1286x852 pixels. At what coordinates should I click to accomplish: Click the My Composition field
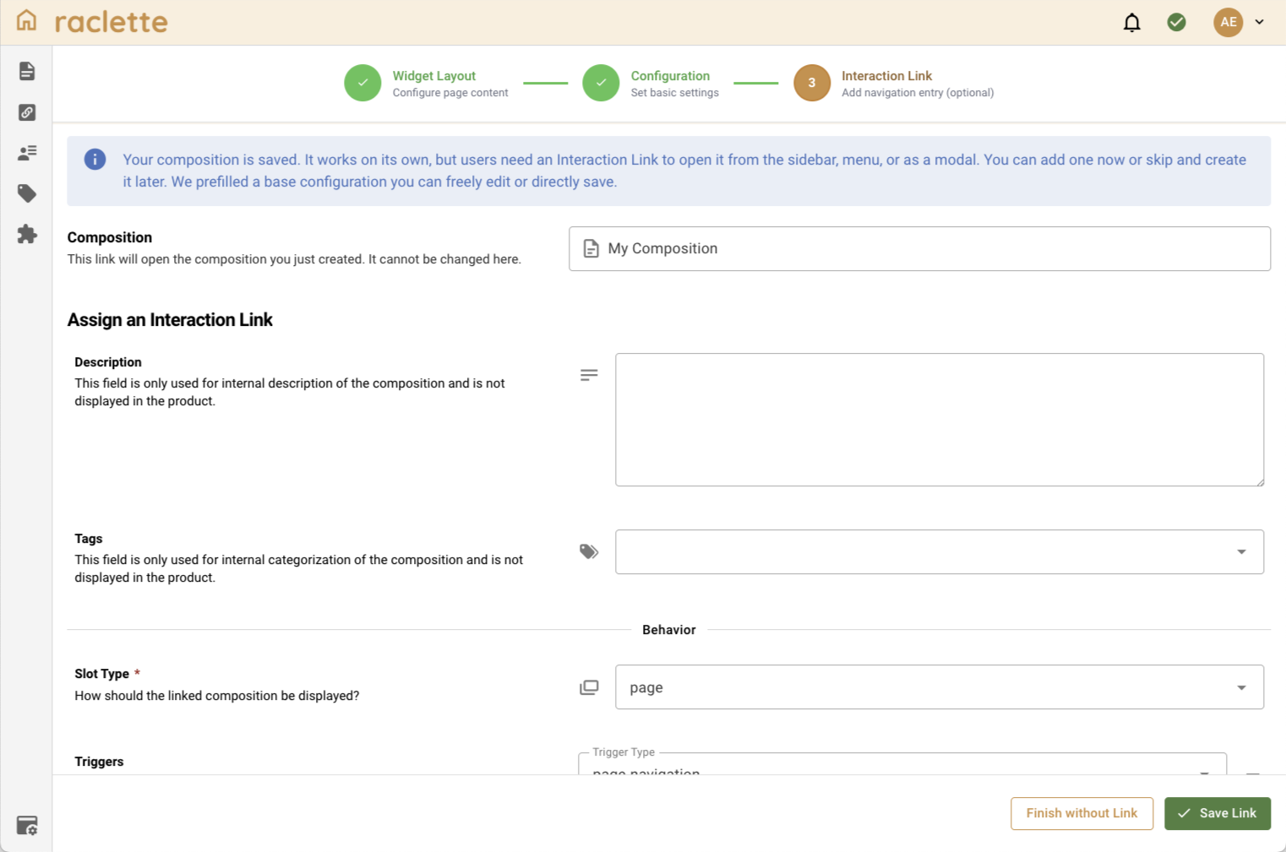(x=919, y=248)
